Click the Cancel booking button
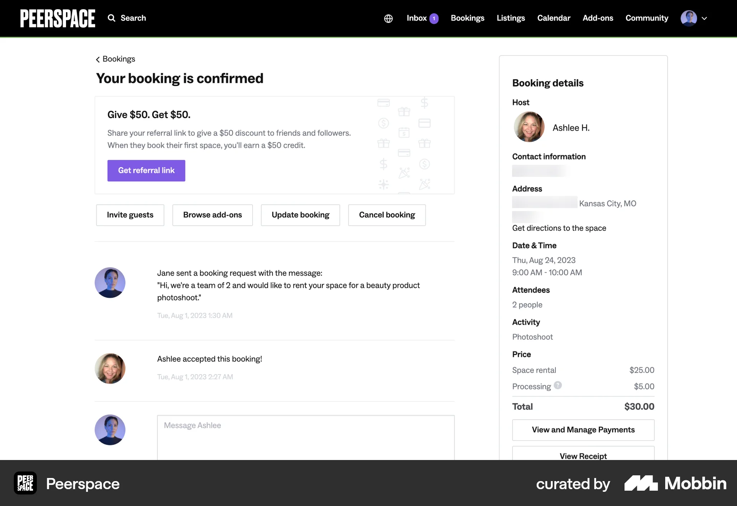Viewport: 737px width, 506px height. click(x=387, y=215)
